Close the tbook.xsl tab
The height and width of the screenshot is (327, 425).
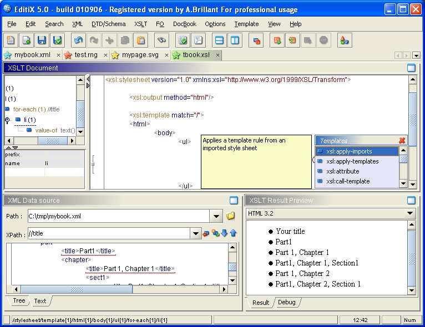(217, 55)
